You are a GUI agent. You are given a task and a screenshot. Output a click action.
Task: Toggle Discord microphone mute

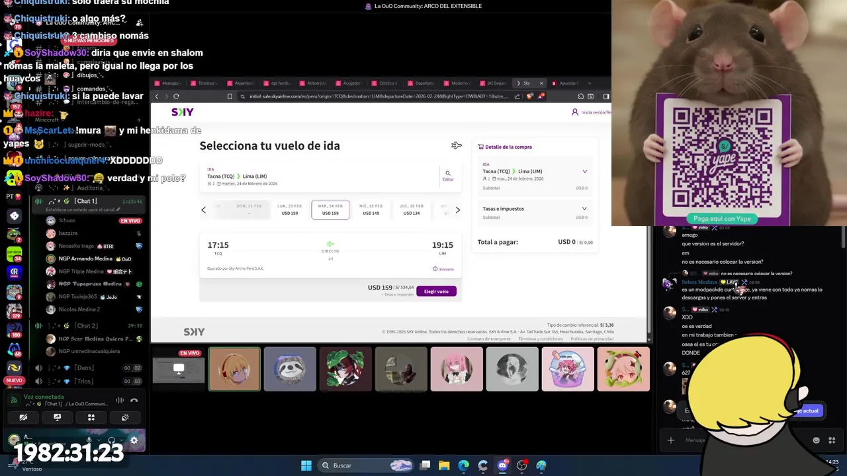(x=89, y=440)
